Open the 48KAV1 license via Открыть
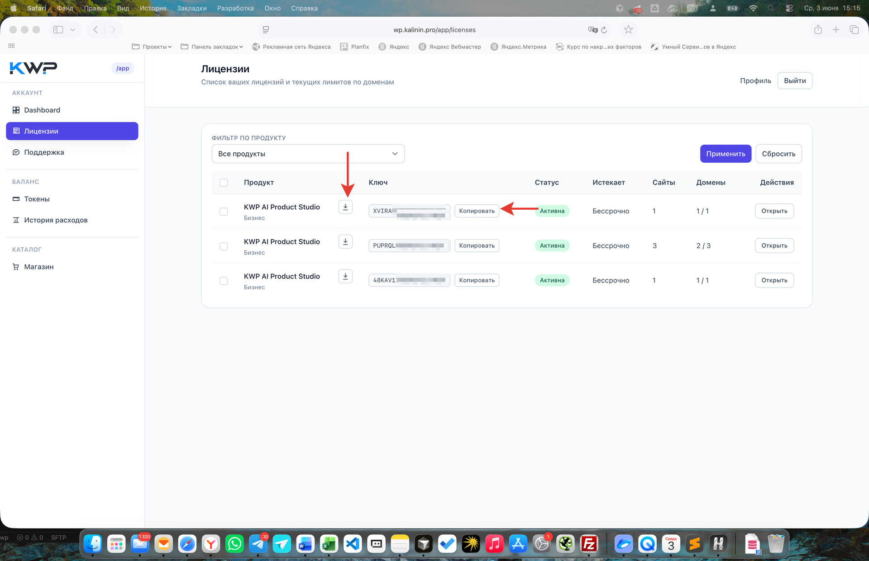The width and height of the screenshot is (869, 561). pyautogui.click(x=774, y=280)
